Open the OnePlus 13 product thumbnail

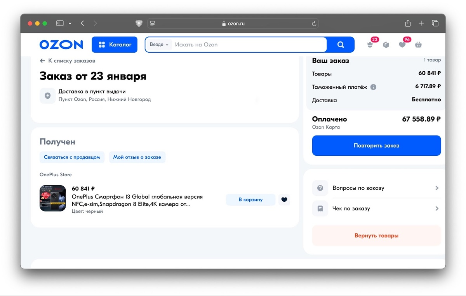coord(53,198)
